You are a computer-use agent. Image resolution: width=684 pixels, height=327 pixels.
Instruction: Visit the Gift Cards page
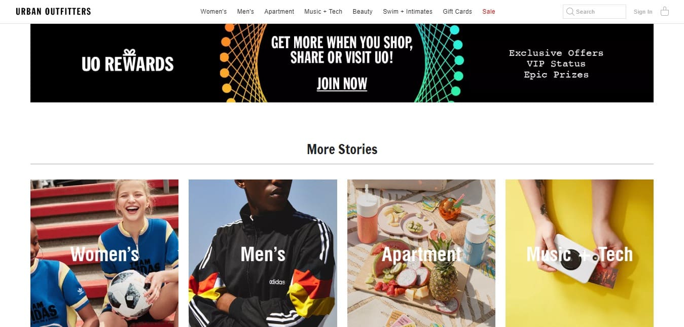coord(457,11)
